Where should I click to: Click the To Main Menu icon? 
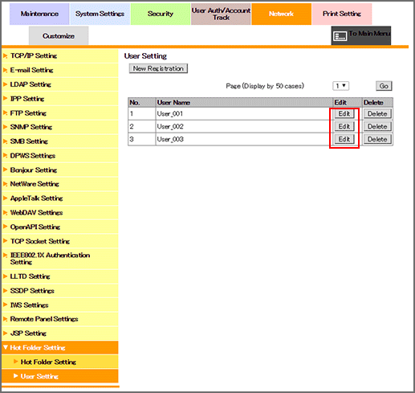point(340,36)
